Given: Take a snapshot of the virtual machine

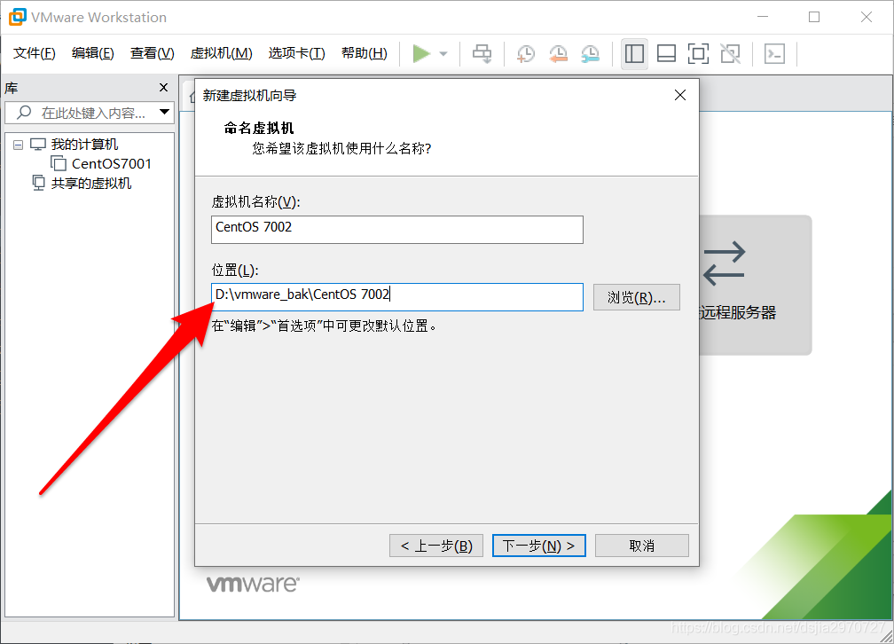Looking at the screenshot, I should pos(526,53).
